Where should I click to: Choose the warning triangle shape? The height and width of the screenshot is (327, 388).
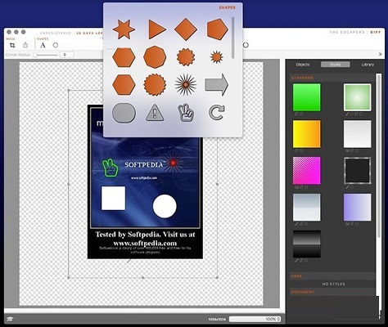[x=155, y=113]
